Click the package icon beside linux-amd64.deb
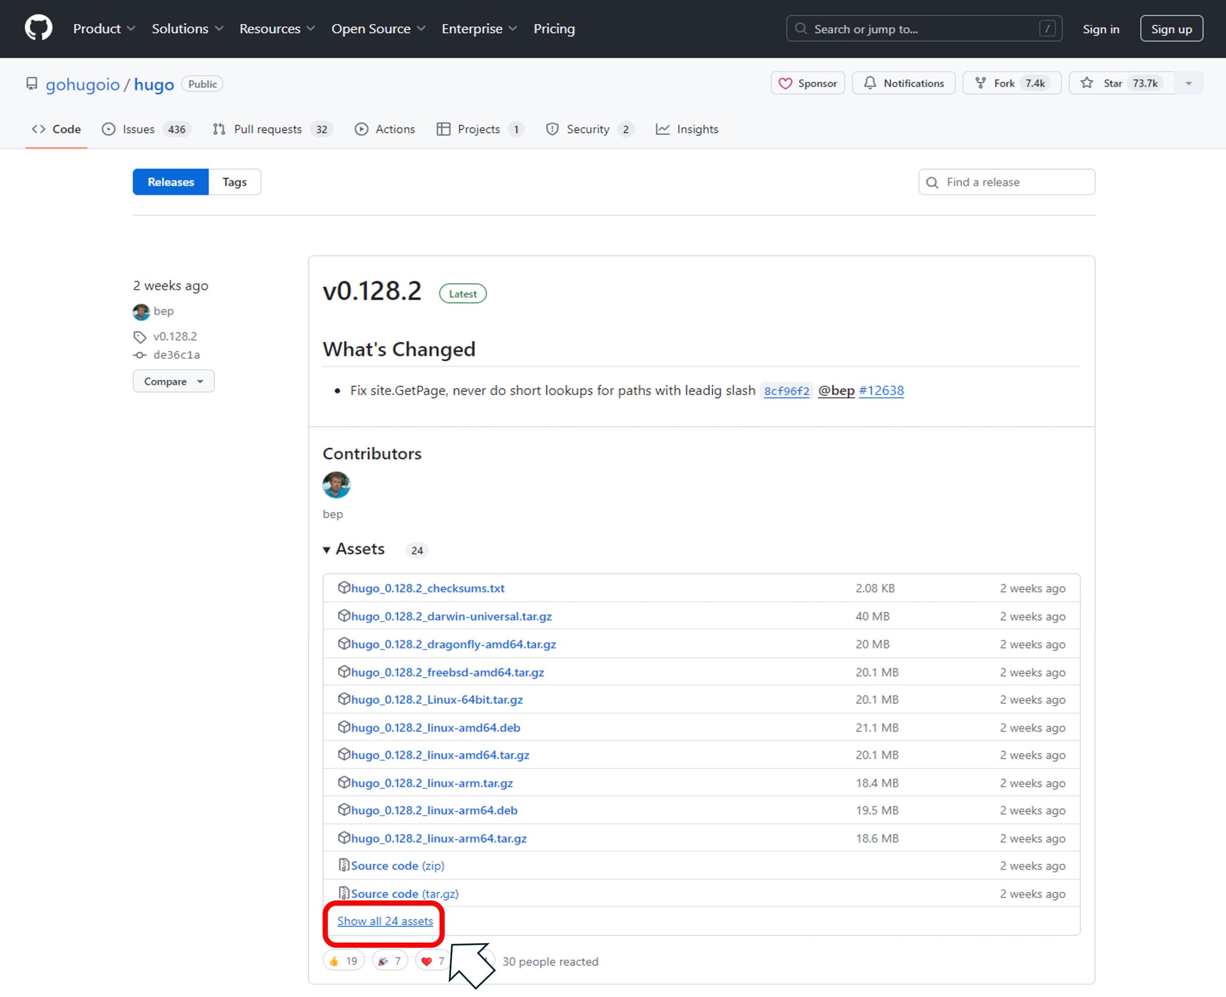Screen dimensions: 1226x997 pyautogui.click(x=344, y=728)
